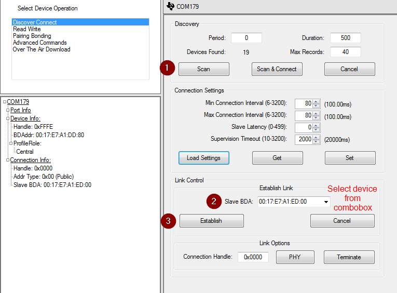Click the Scan button
Viewport: 397px width, 293px height.
(203, 69)
